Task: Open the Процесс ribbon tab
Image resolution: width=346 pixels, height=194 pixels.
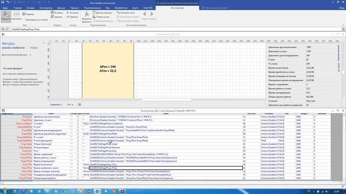Action: click(x=75, y=8)
